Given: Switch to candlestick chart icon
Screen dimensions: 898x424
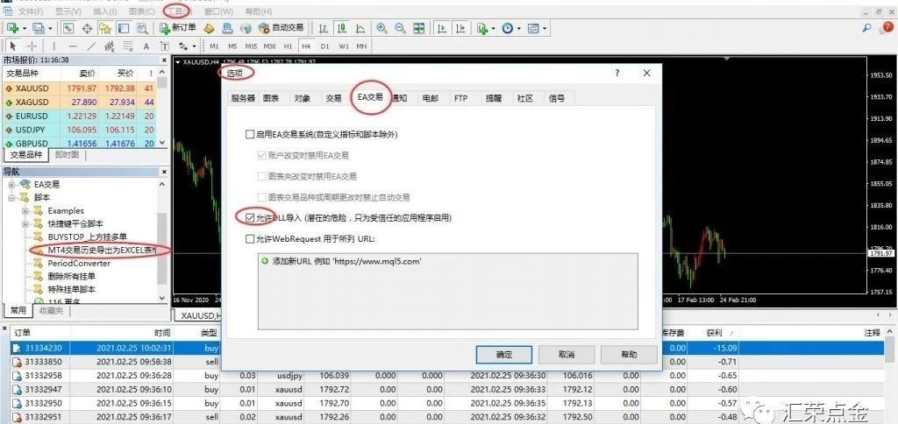Looking at the screenshot, I should [342, 28].
